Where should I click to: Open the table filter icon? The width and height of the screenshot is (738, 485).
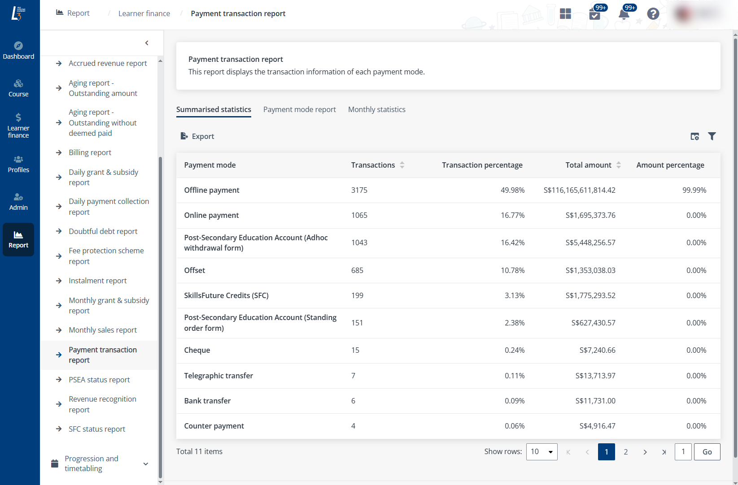[712, 136]
